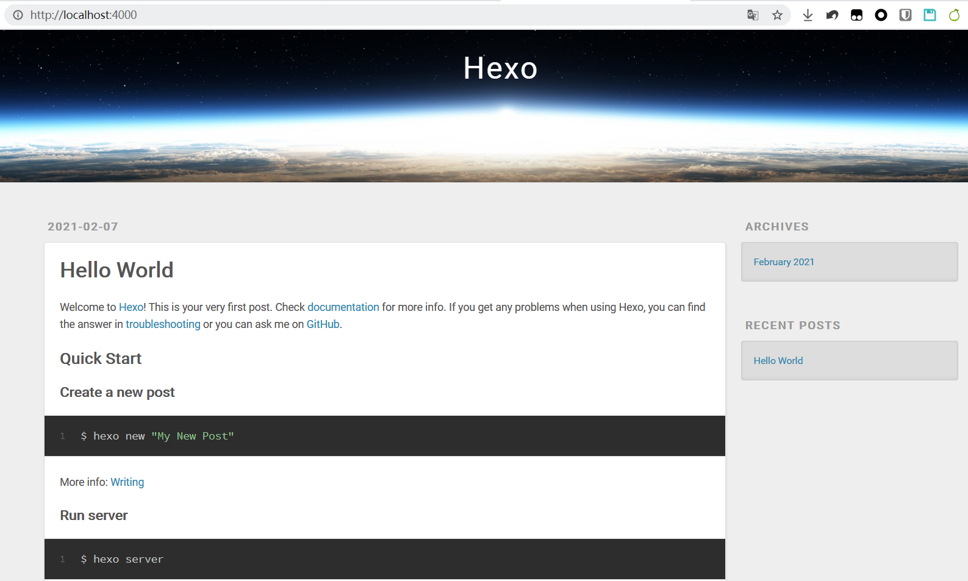Click the RECENT POSTS widget heading

coord(793,326)
